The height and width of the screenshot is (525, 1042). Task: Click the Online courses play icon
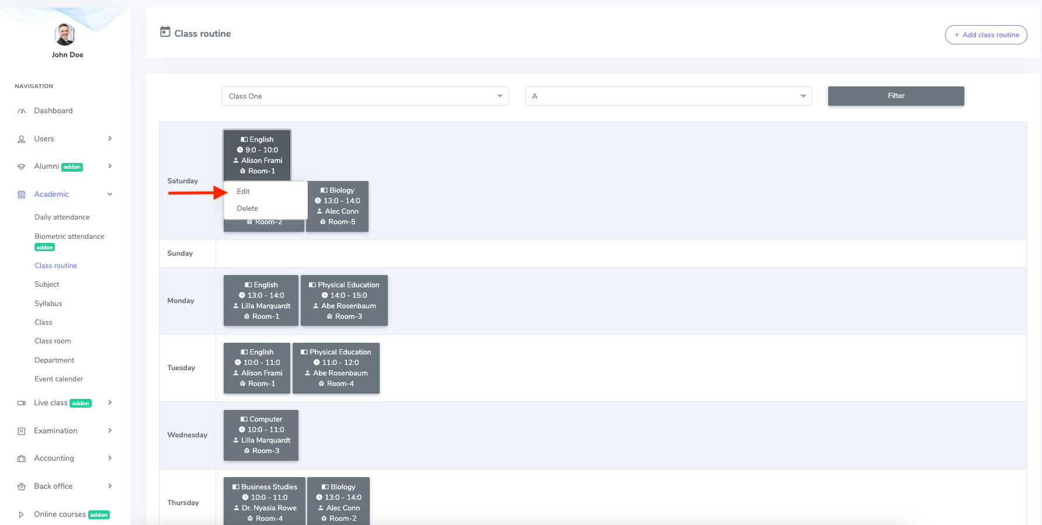[x=22, y=514]
